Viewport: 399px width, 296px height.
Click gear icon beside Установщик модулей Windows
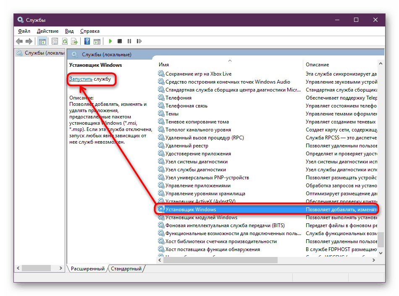click(x=161, y=217)
